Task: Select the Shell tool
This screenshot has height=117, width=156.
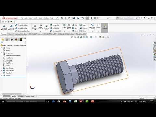Action: 75,31
